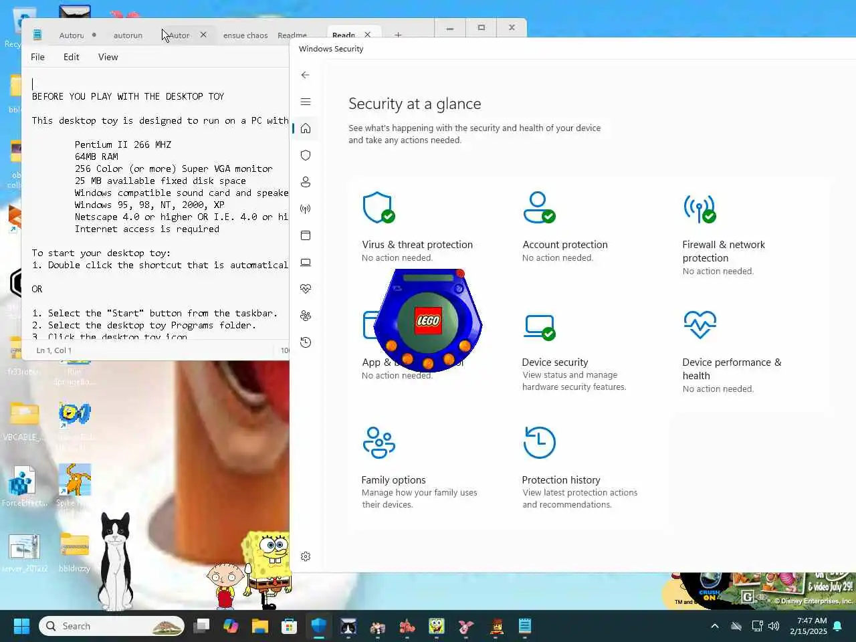Open Microsoft Store from the taskbar
Viewport: 856px width, 642px height.
point(290,626)
